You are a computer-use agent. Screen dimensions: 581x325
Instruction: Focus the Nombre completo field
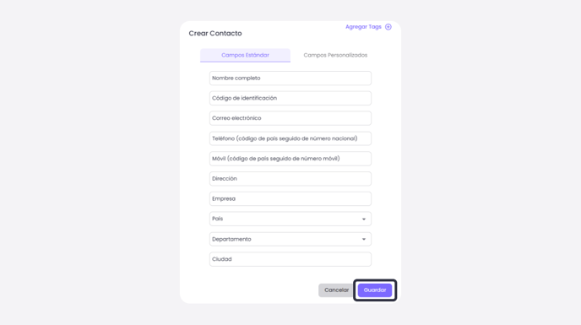click(x=290, y=79)
